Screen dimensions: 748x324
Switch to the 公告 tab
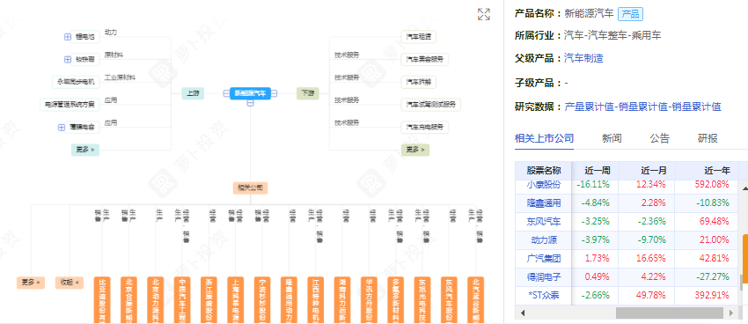(x=660, y=138)
